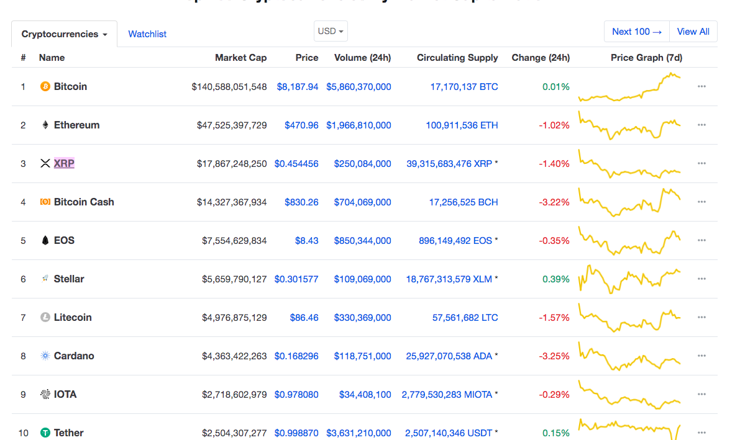Click EOS volume $850,344,000

pyautogui.click(x=362, y=241)
